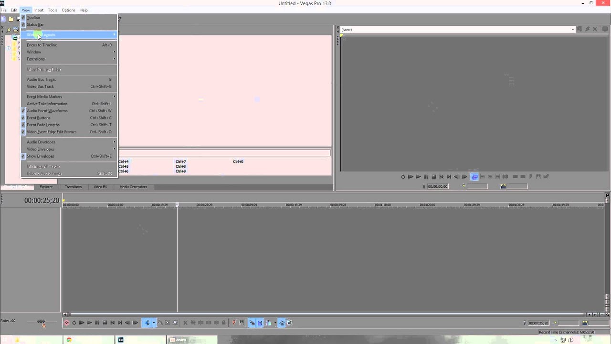The height and width of the screenshot is (344, 611).
Task: Toggle Status Bar in the View menu
Action: pos(69,24)
